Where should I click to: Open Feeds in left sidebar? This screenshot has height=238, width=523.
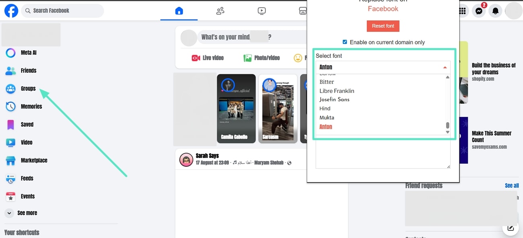pos(27,178)
